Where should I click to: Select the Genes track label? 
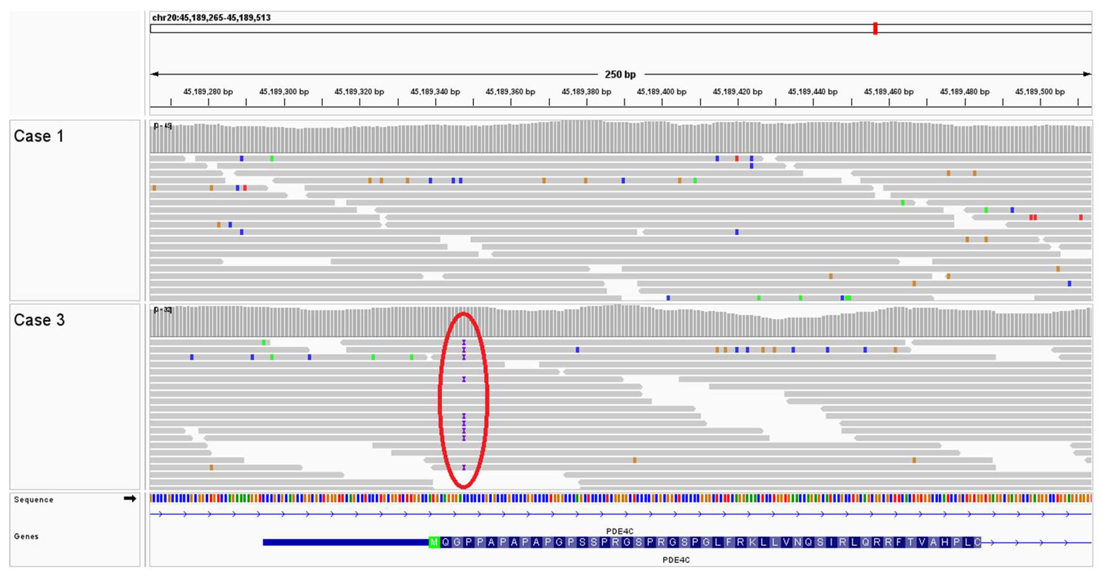(26, 537)
